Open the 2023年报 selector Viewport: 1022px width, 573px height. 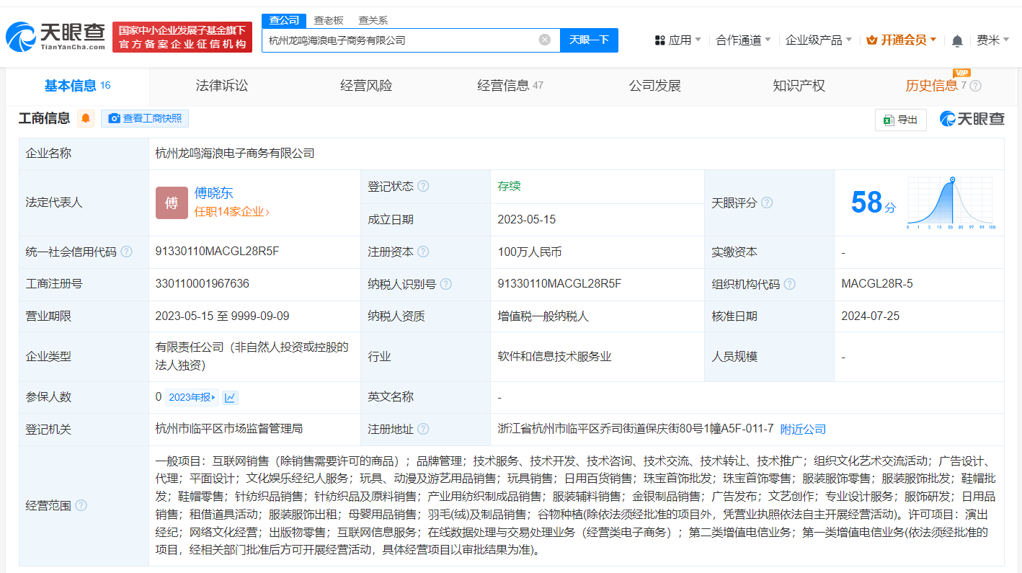(x=192, y=397)
